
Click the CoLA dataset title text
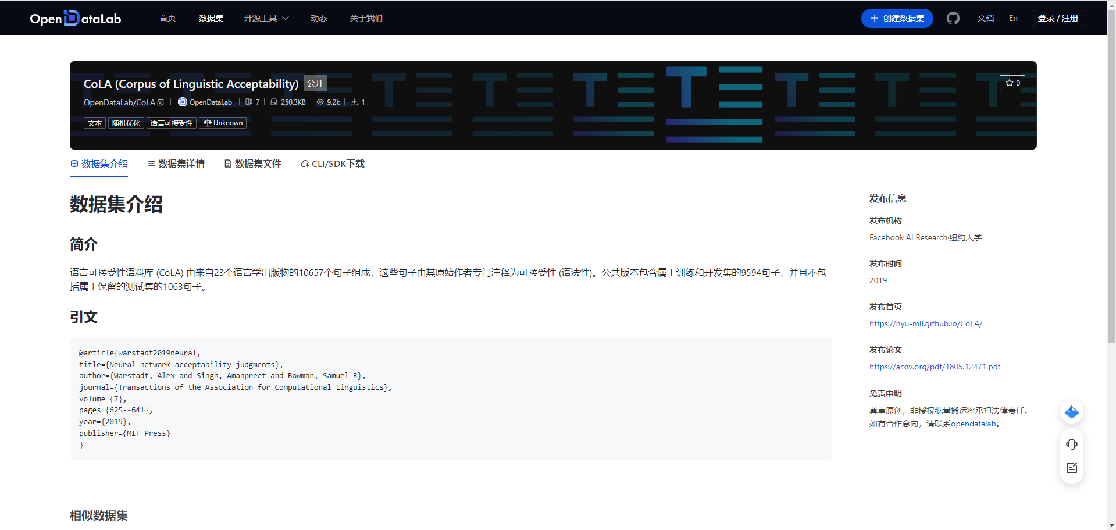[x=191, y=84]
